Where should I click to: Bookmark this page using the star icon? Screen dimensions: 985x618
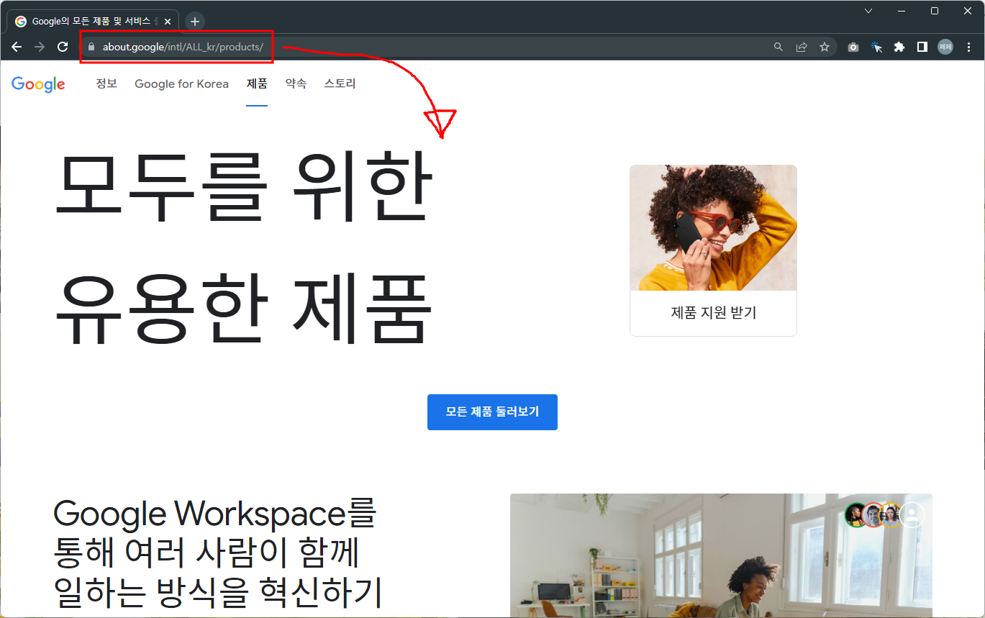click(x=824, y=46)
